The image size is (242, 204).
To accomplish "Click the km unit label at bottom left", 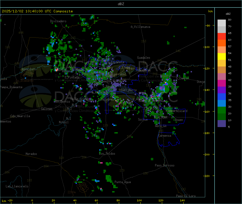I will pyautogui.click(x=4, y=201).
